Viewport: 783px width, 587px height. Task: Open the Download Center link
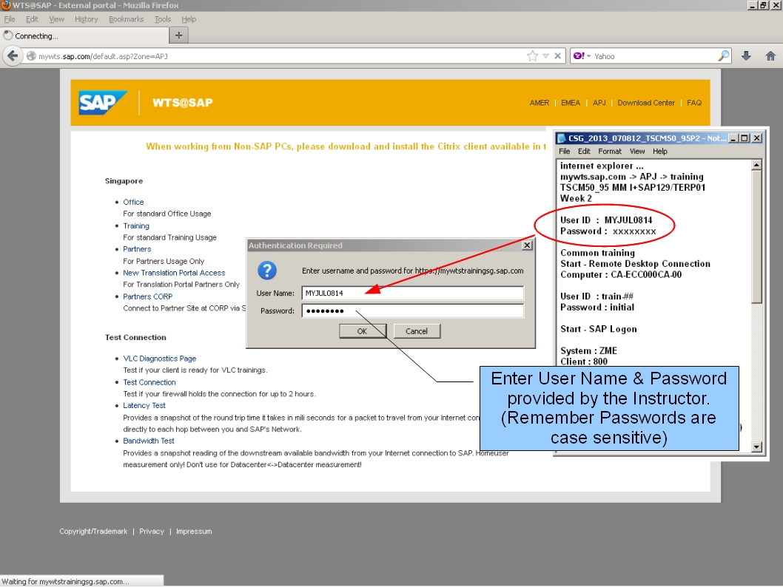point(646,103)
